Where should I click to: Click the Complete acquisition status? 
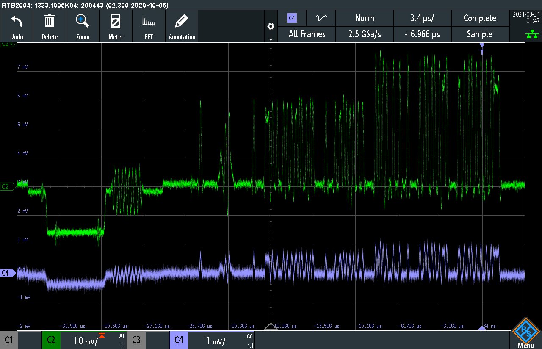480,18
